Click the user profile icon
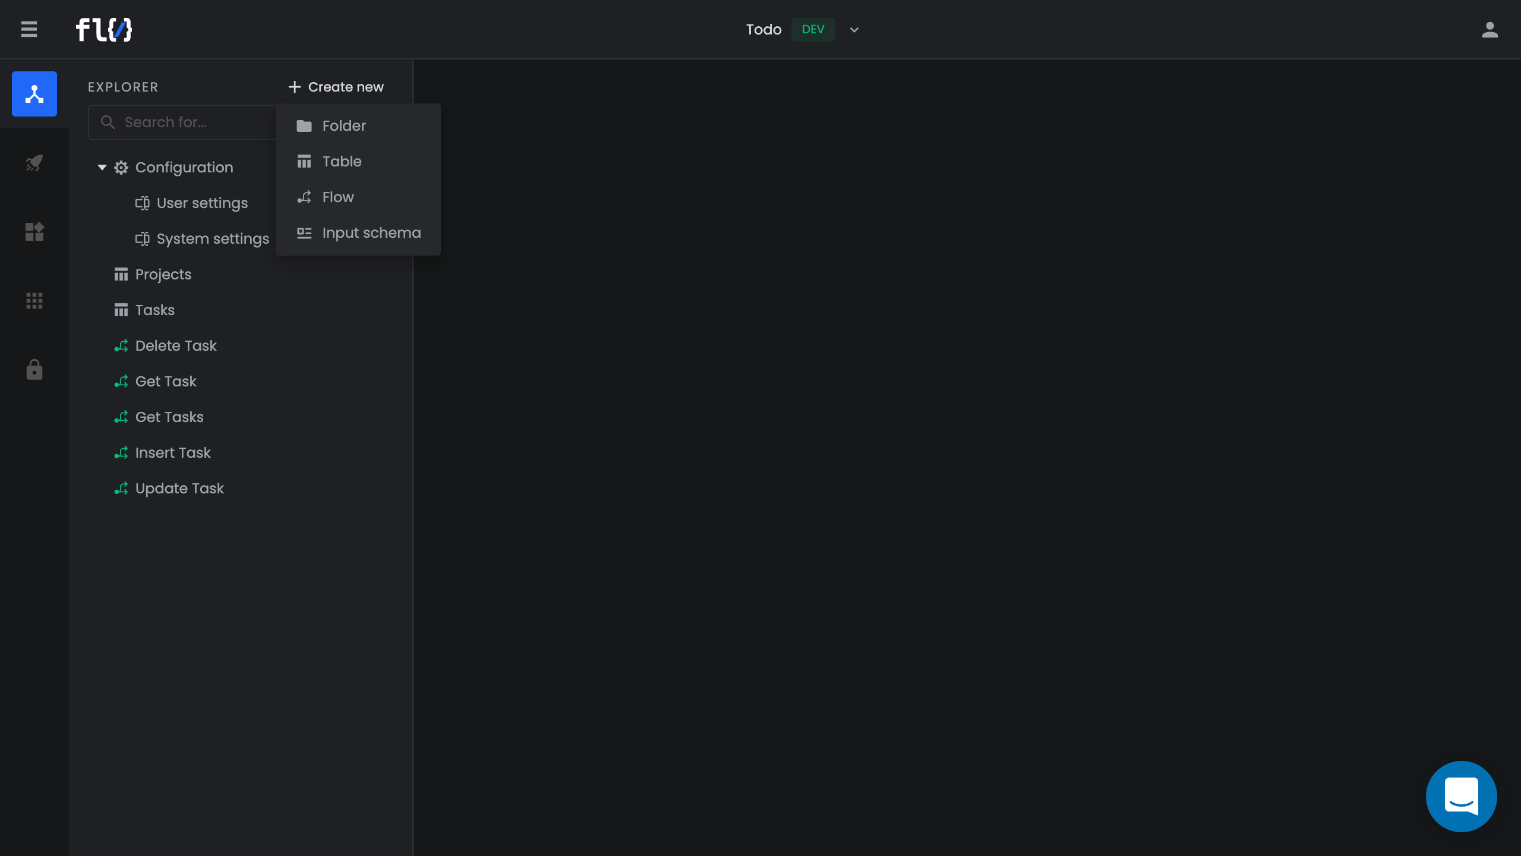This screenshot has height=856, width=1521. tap(1490, 30)
